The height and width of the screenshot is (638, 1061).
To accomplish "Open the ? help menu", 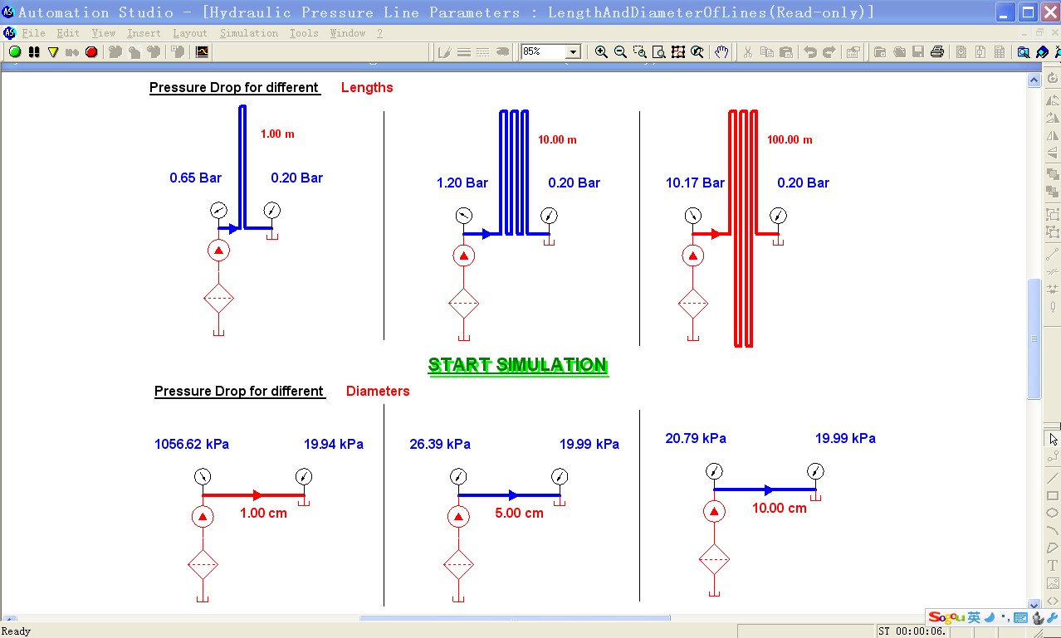I will (379, 33).
